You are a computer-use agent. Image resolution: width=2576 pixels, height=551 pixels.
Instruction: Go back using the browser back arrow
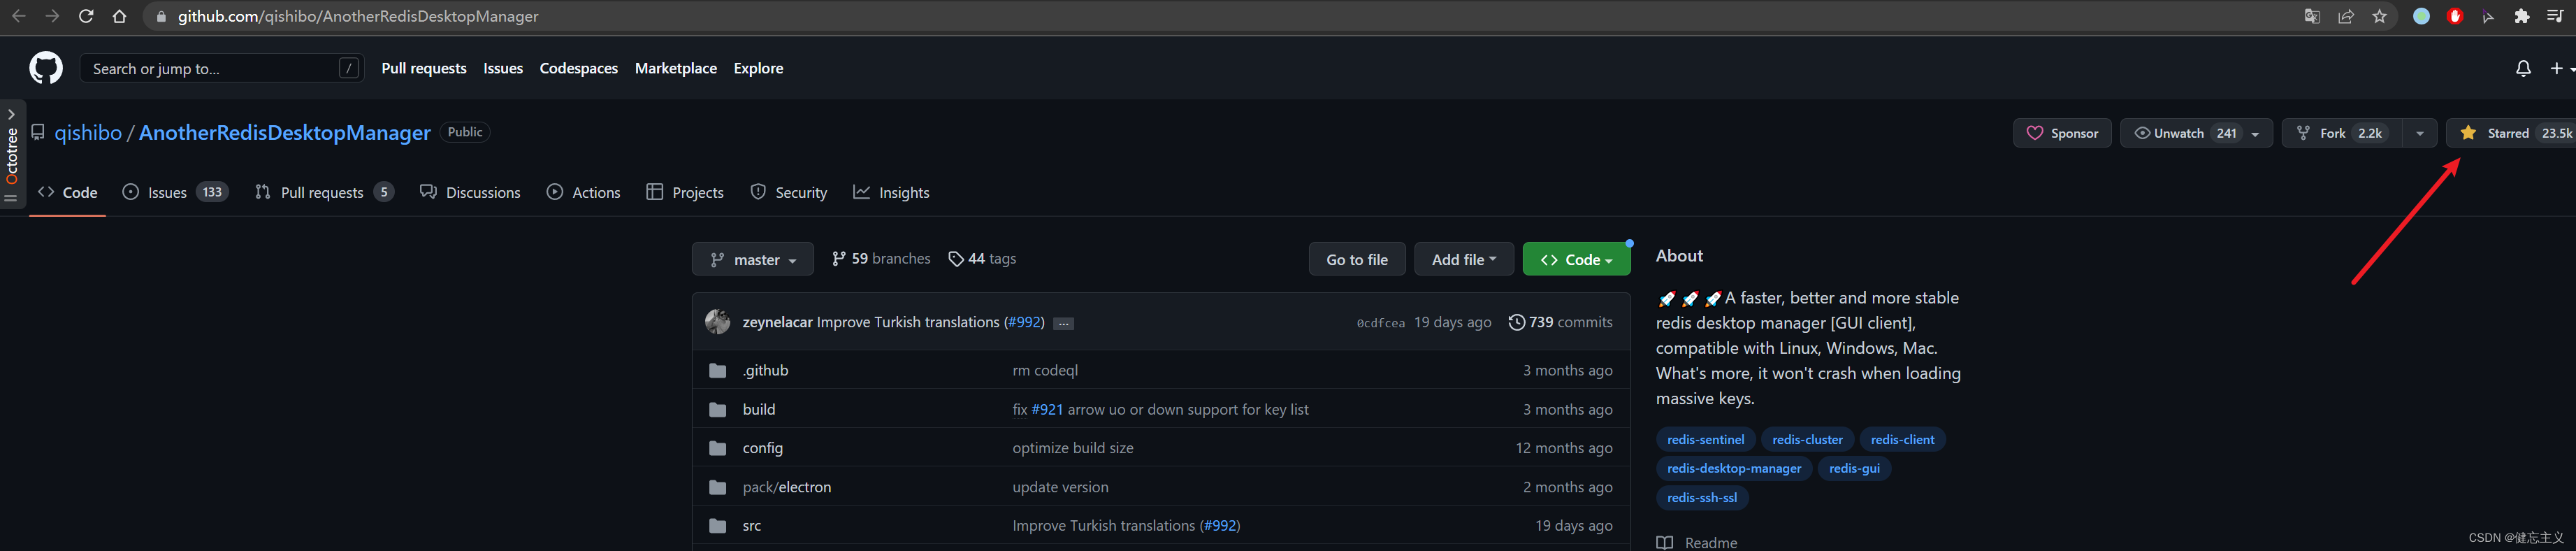point(18,16)
